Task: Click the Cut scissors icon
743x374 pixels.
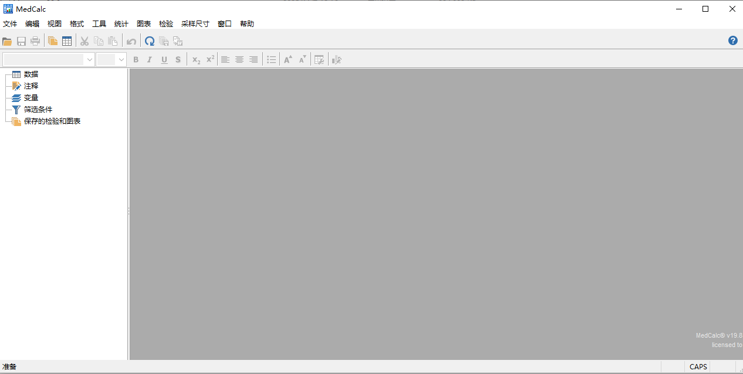Action: tap(85, 41)
